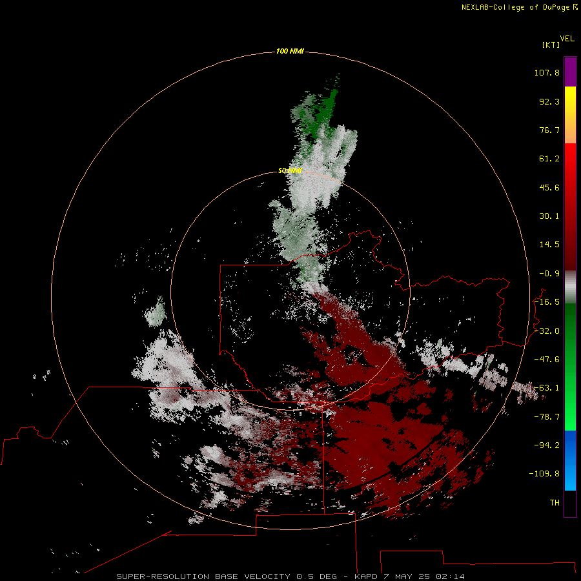The height and width of the screenshot is (581, 581).
Task: Click the -16.5 legend value
Action: (547, 302)
